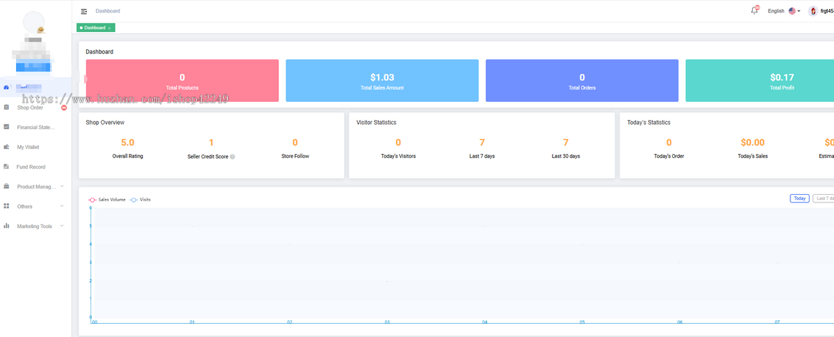The width and height of the screenshot is (834, 337).
Task: Click the frgt45 username
Action: tap(827, 11)
